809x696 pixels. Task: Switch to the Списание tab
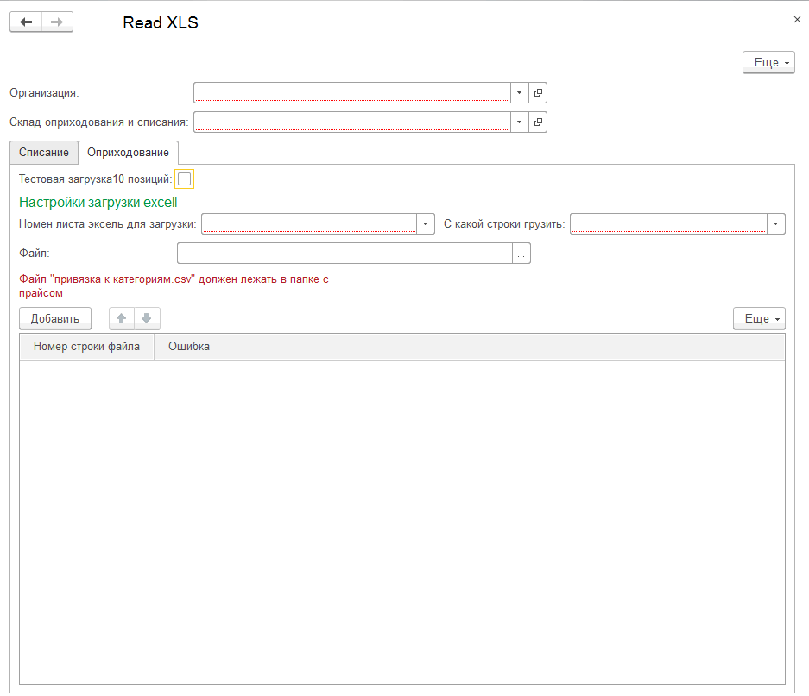(x=44, y=152)
